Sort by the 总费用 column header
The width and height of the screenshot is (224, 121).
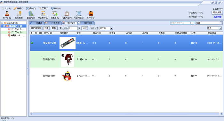pos(162,33)
